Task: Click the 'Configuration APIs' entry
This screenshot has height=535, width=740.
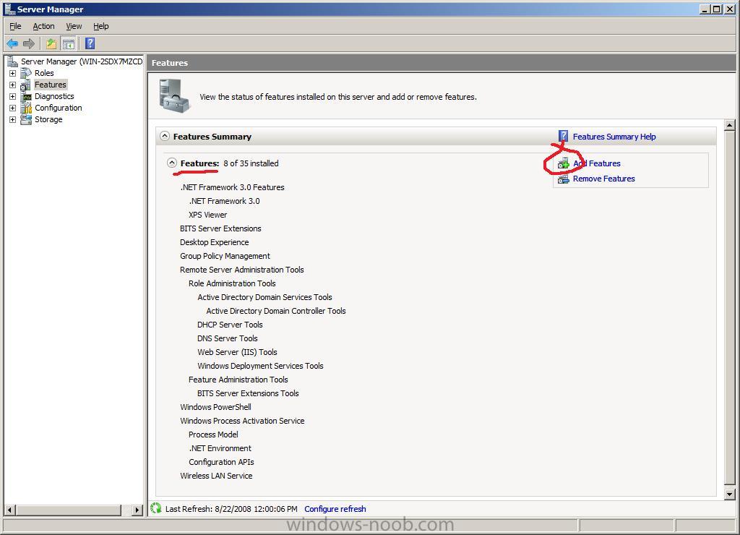Action: (x=221, y=462)
